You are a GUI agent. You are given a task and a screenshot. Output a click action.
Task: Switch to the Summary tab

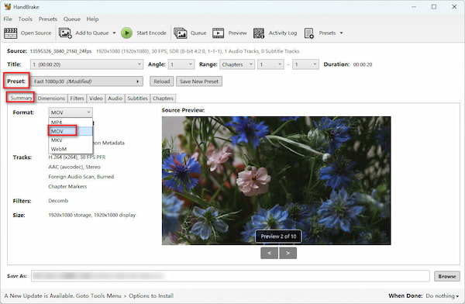(x=21, y=98)
